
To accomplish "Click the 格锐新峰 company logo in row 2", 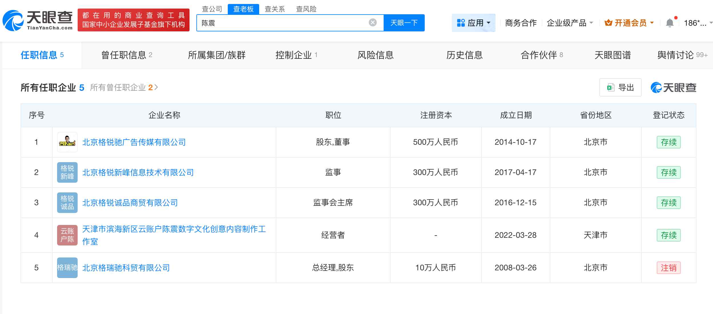I will coord(67,172).
